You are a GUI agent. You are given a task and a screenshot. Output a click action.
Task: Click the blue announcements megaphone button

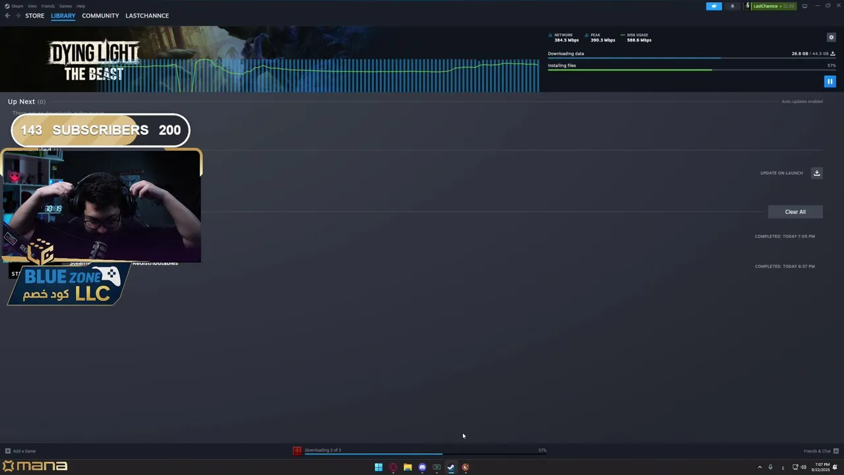click(x=714, y=6)
